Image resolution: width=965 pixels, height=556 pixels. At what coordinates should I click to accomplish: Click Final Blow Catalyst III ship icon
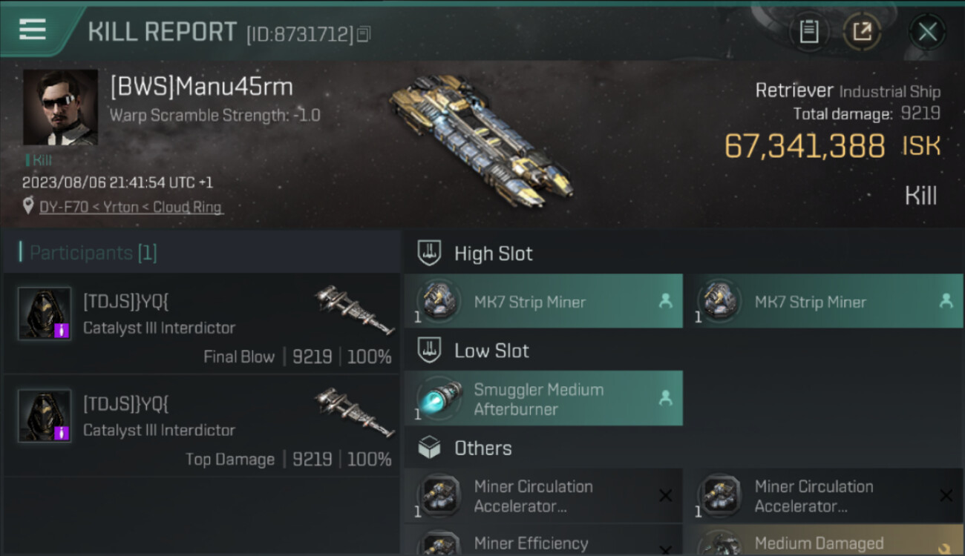tap(355, 308)
